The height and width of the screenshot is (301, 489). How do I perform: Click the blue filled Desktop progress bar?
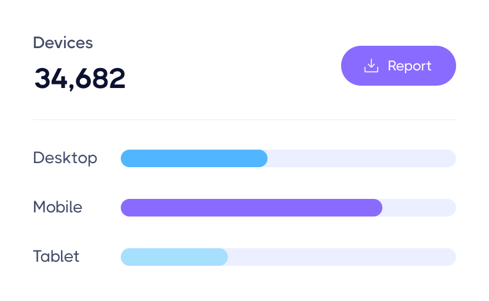pos(194,158)
